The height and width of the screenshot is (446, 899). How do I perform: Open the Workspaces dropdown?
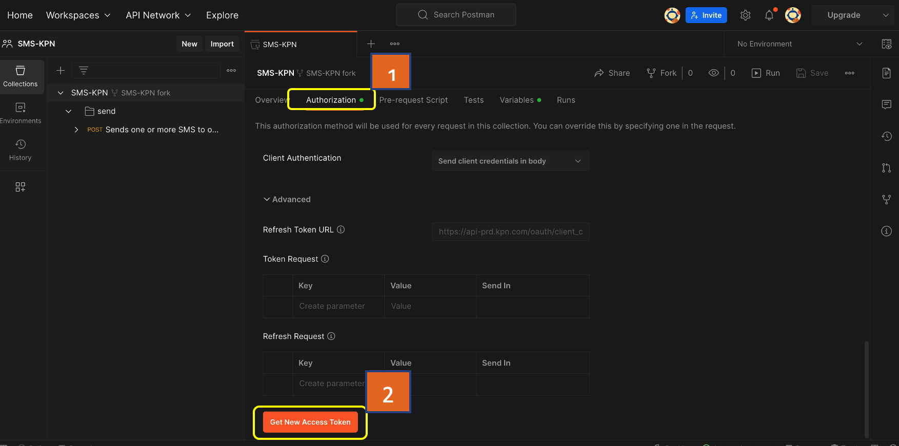coord(78,15)
